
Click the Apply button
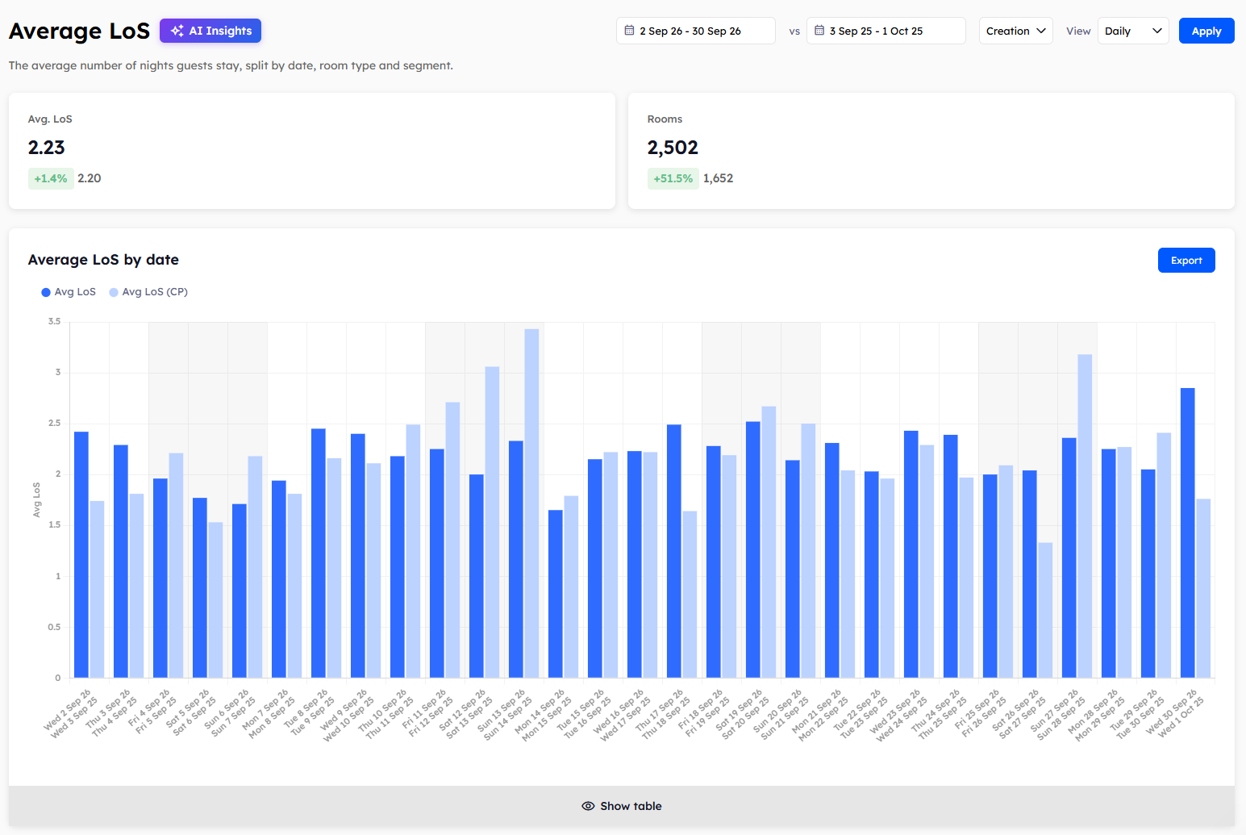tap(1206, 31)
